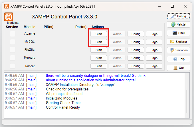This screenshot has height=127, width=194.
Task: Open the MySQL Config options
Action: (x=136, y=42)
